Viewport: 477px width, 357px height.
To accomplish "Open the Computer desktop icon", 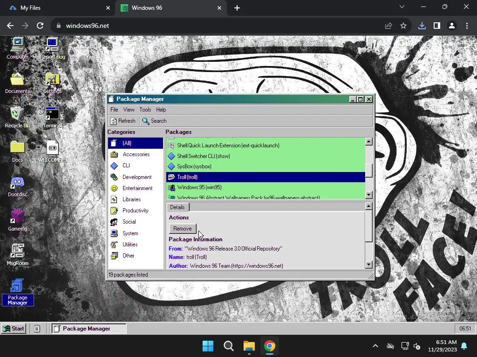I will [x=17, y=48].
